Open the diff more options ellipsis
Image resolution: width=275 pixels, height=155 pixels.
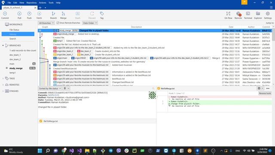[268, 88]
